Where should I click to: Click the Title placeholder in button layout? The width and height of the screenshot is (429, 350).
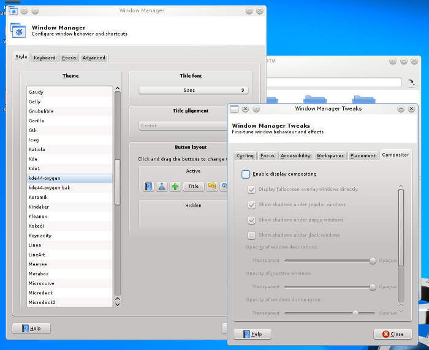(194, 187)
